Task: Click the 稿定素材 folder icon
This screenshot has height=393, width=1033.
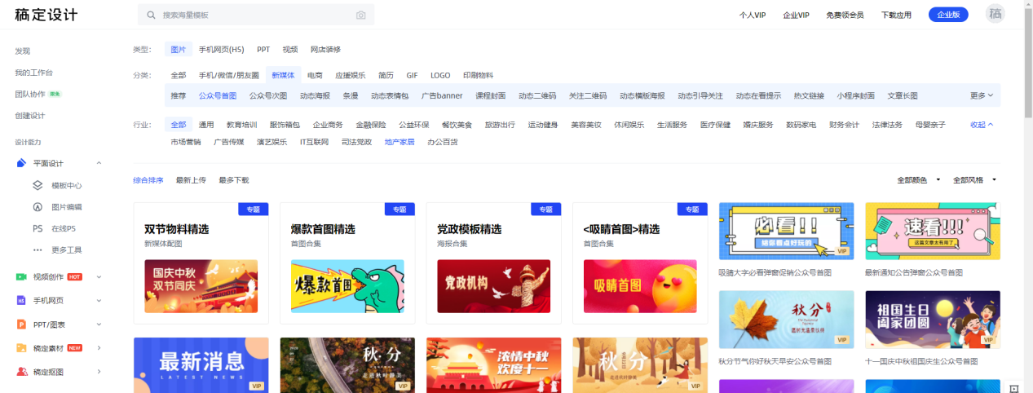Action: pyautogui.click(x=21, y=347)
